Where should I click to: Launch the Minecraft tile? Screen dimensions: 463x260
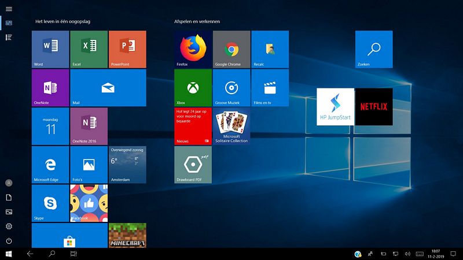click(x=127, y=235)
